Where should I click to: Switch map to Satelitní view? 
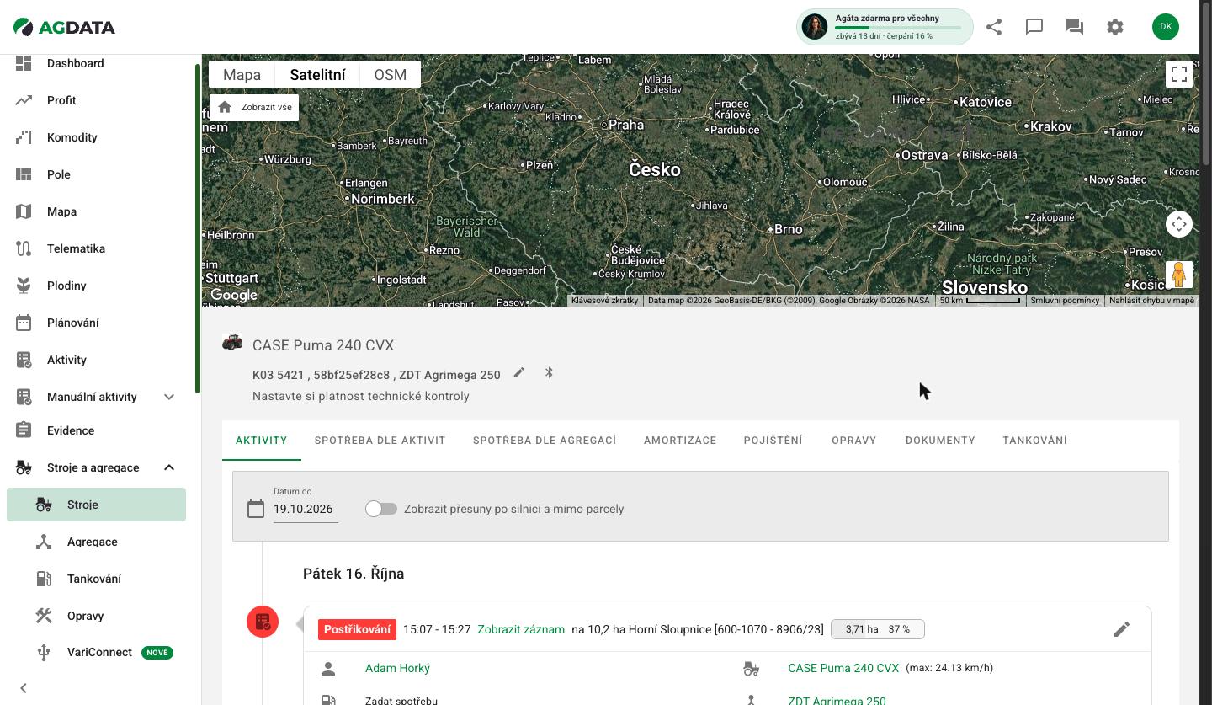[317, 75]
